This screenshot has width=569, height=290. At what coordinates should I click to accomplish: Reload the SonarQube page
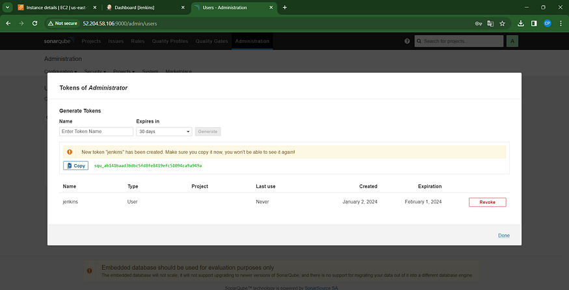[x=35, y=23]
